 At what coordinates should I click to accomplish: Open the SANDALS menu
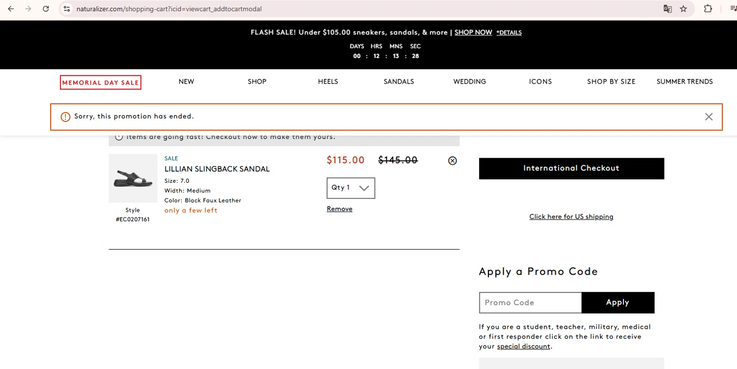click(x=398, y=82)
